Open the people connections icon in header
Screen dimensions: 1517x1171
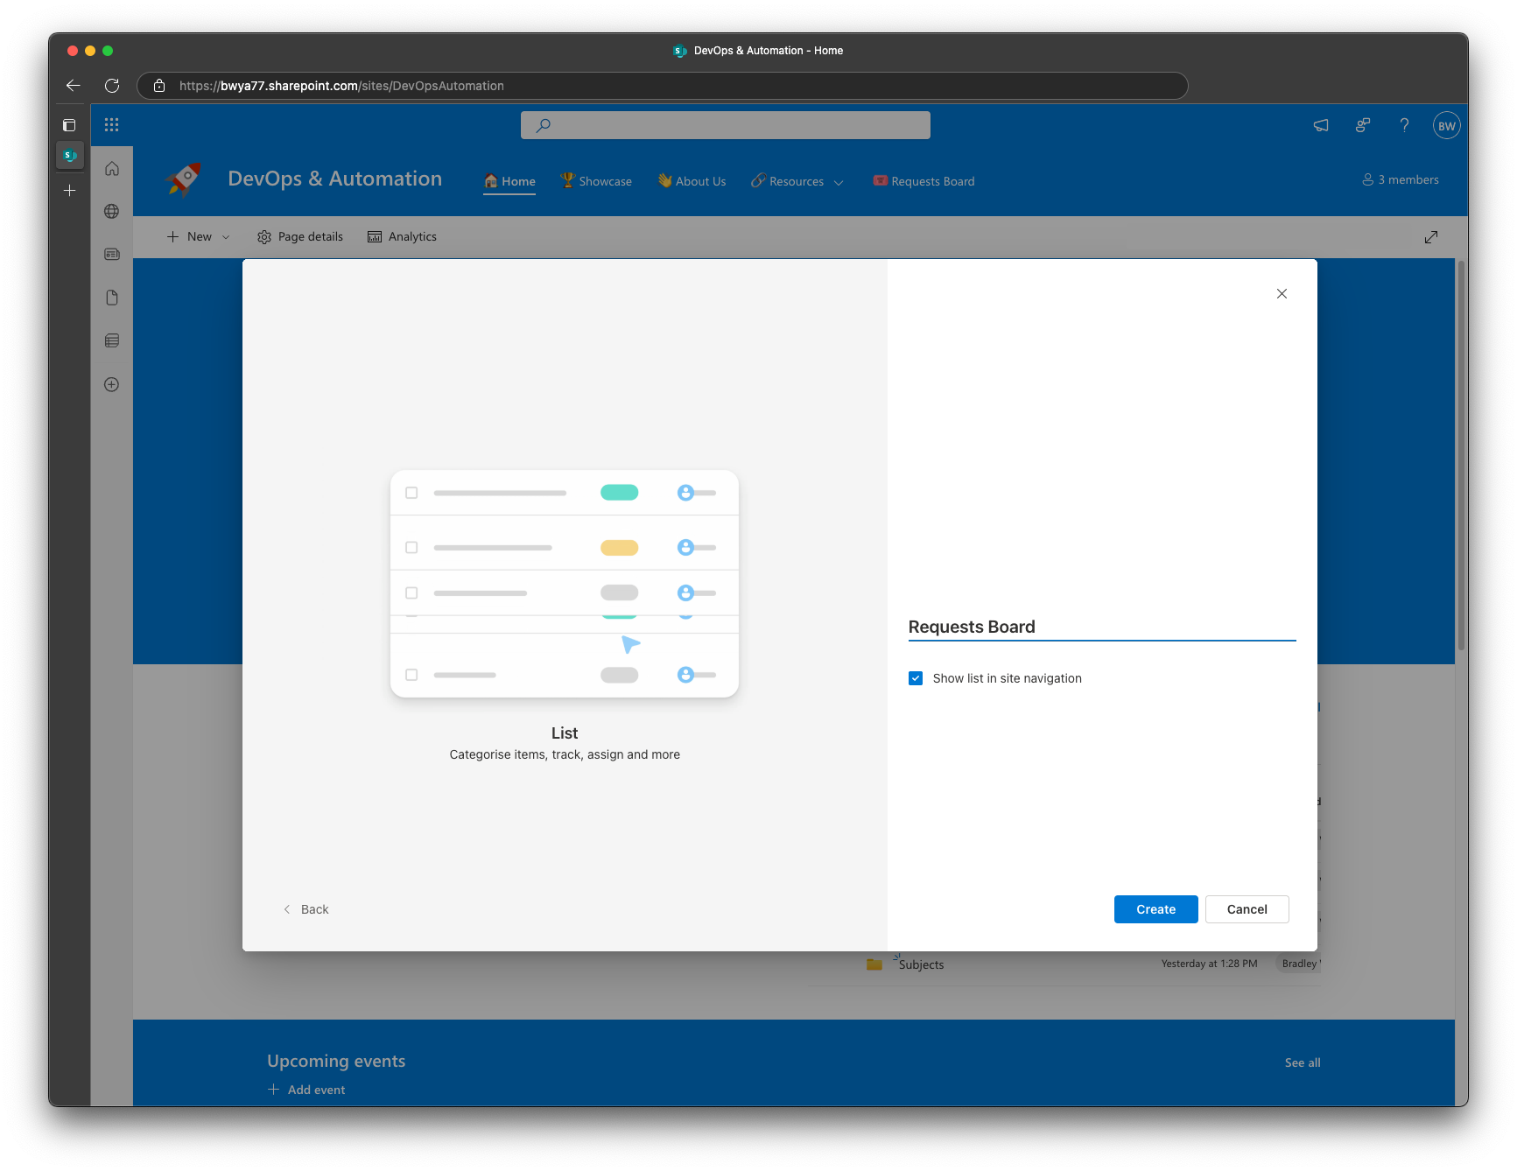[1363, 125]
